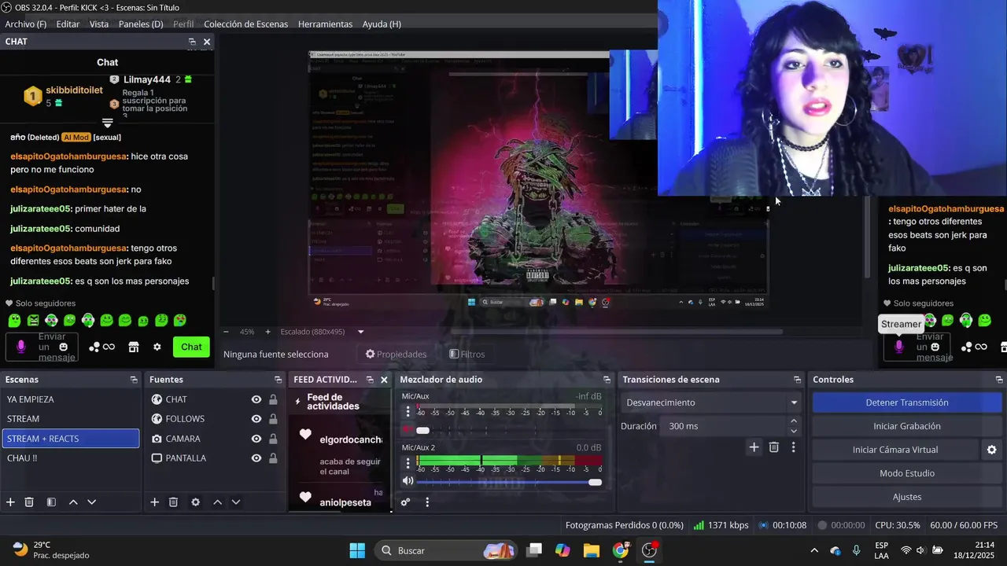Click the Enviar un mensaje chat field

(43, 347)
